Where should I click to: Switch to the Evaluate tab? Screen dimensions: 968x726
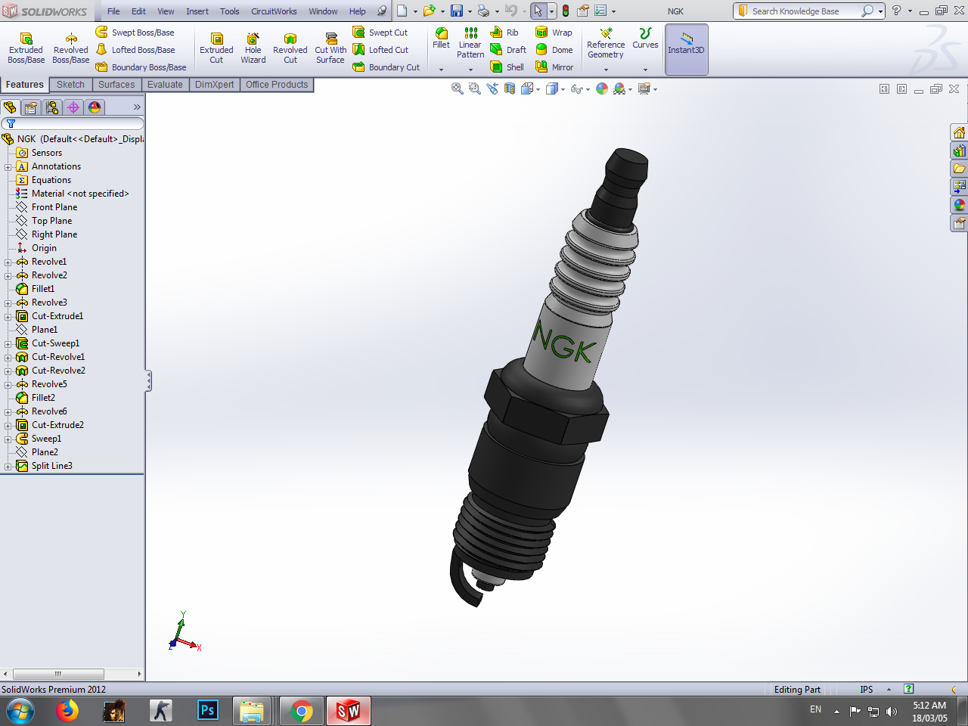(165, 85)
